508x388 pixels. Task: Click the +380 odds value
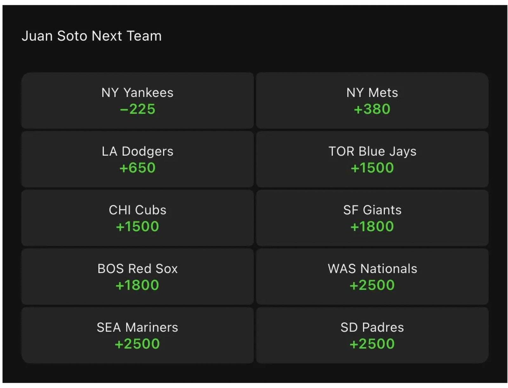tap(372, 109)
